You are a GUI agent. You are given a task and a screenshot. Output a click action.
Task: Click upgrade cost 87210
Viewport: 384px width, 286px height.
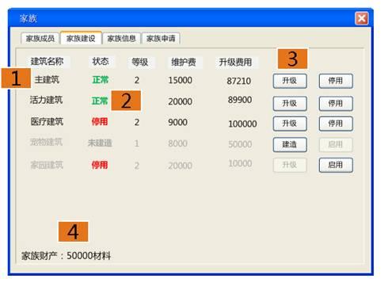(239, 81)
